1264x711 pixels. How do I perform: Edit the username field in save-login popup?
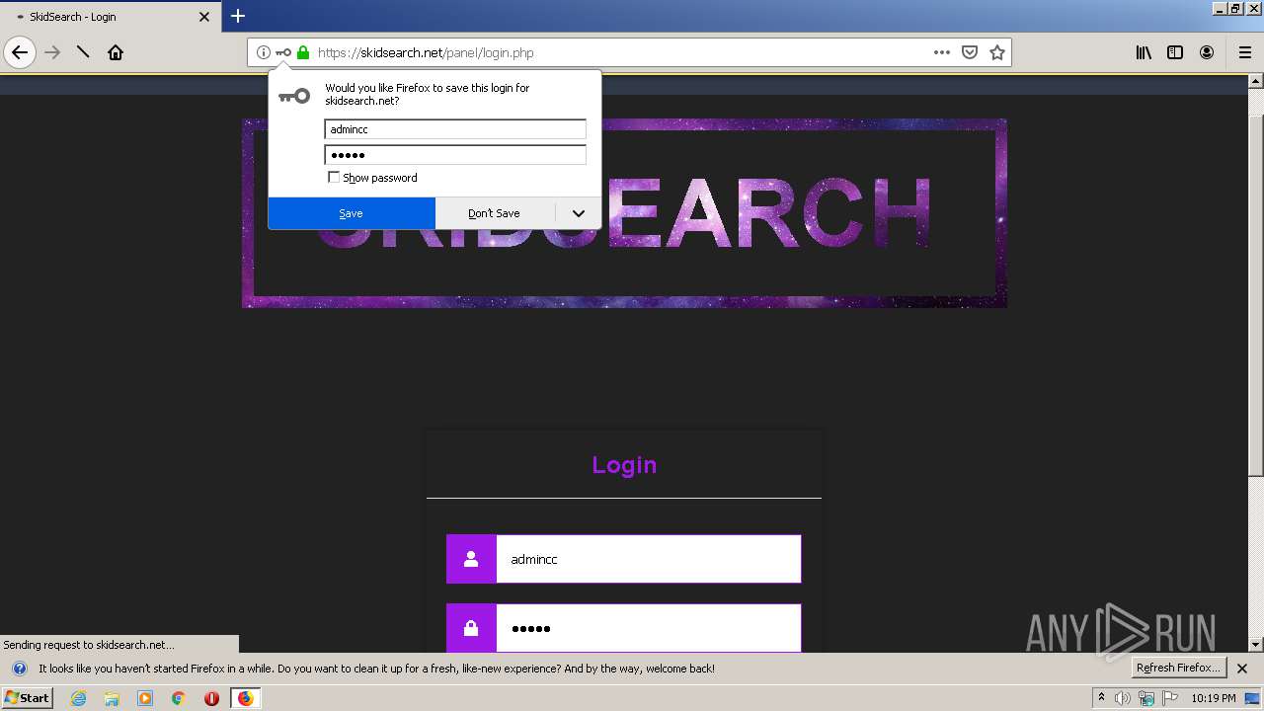tap(455, 129)
